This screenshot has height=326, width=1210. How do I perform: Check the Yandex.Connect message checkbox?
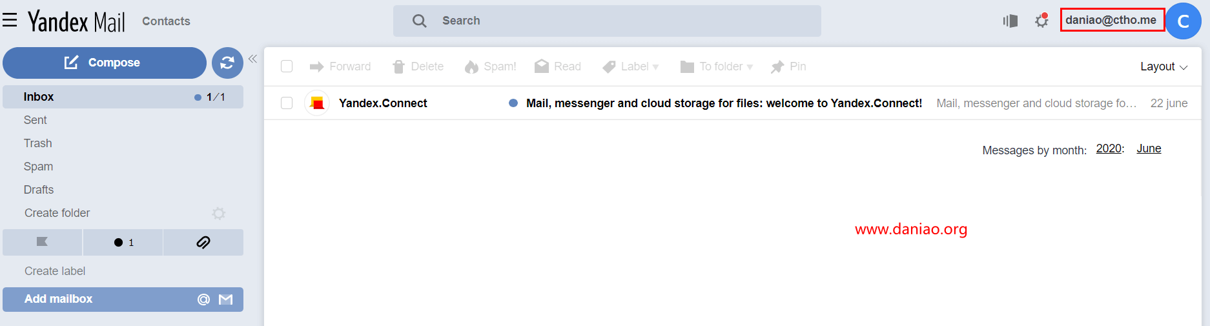[x=287, y=103]
